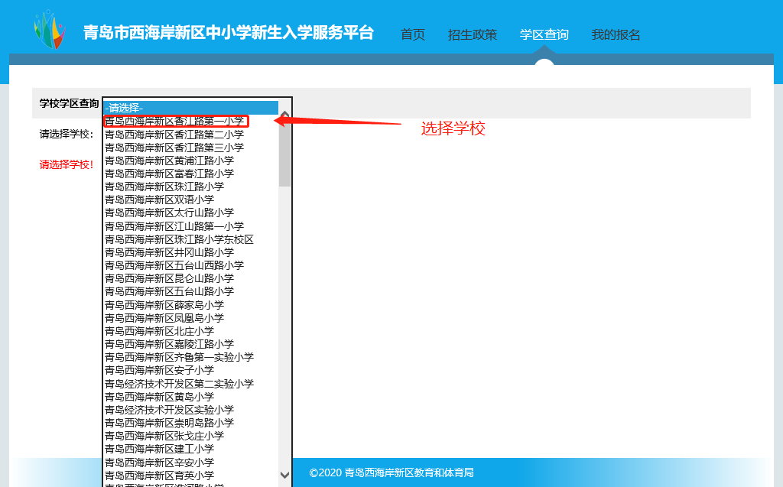Select 青岛西海岸新区张戈庄小学 in list
The height and width of the screenshot is (487, 783).
(190, 436)
